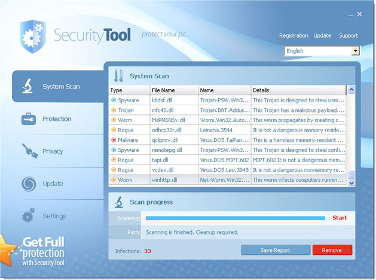
Task: Click the Virus.DOS.Leo.3948 threat name
Action: click(224, 170)
